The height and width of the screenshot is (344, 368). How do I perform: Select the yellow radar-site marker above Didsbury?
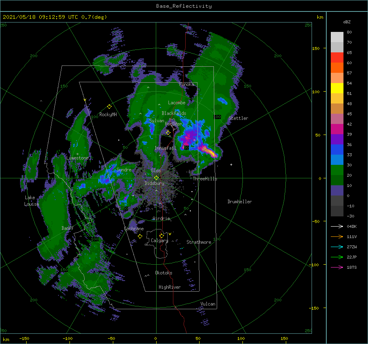click(x=156, y=178)
